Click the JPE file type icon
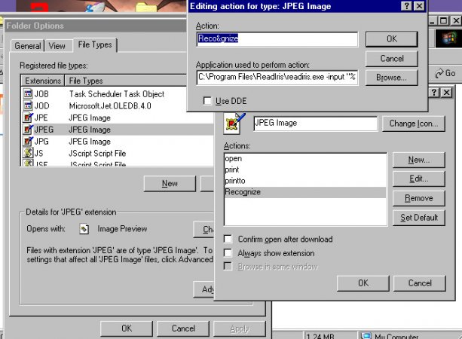 (28, 118)
